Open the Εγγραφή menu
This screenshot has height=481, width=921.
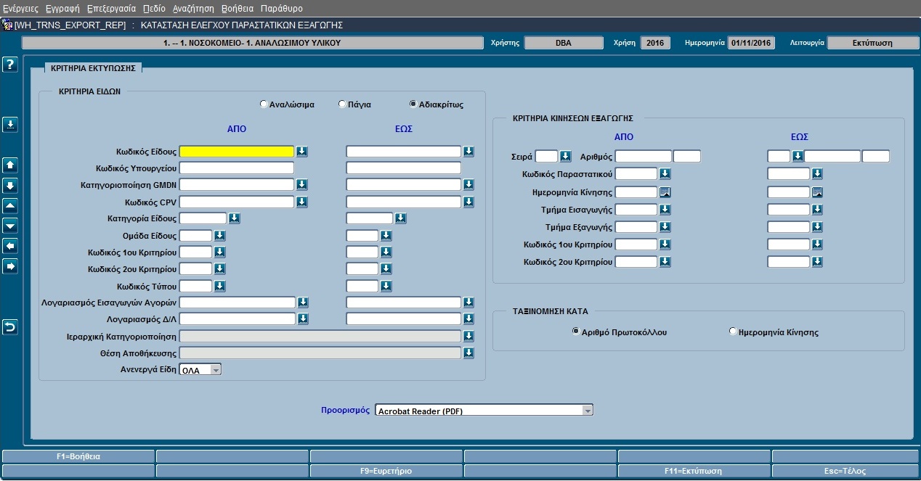[x=62, y=9]
